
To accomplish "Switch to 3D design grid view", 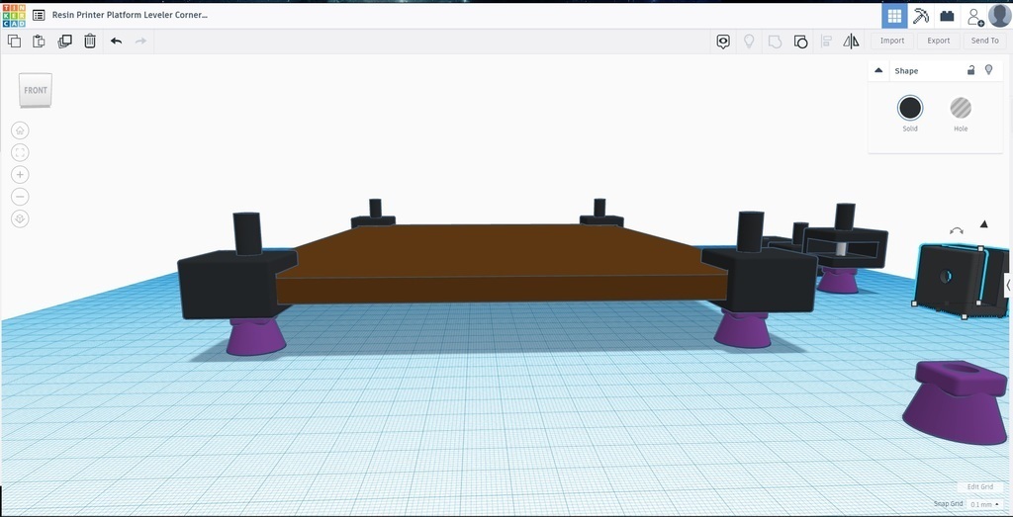I will click(x=894, y=16).
